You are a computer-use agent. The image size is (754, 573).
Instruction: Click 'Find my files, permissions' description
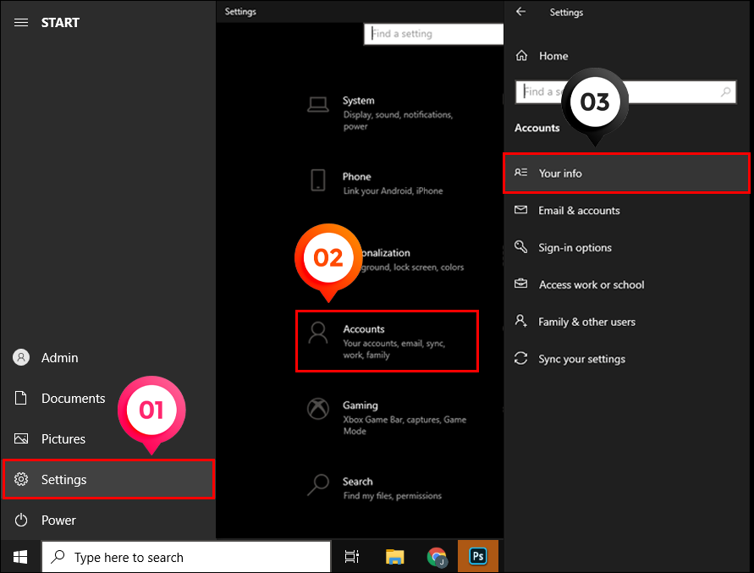click(x=393, y=495)
